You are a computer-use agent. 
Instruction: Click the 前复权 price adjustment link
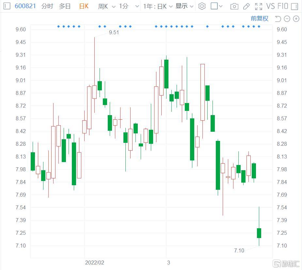click(x=260, y=19)
